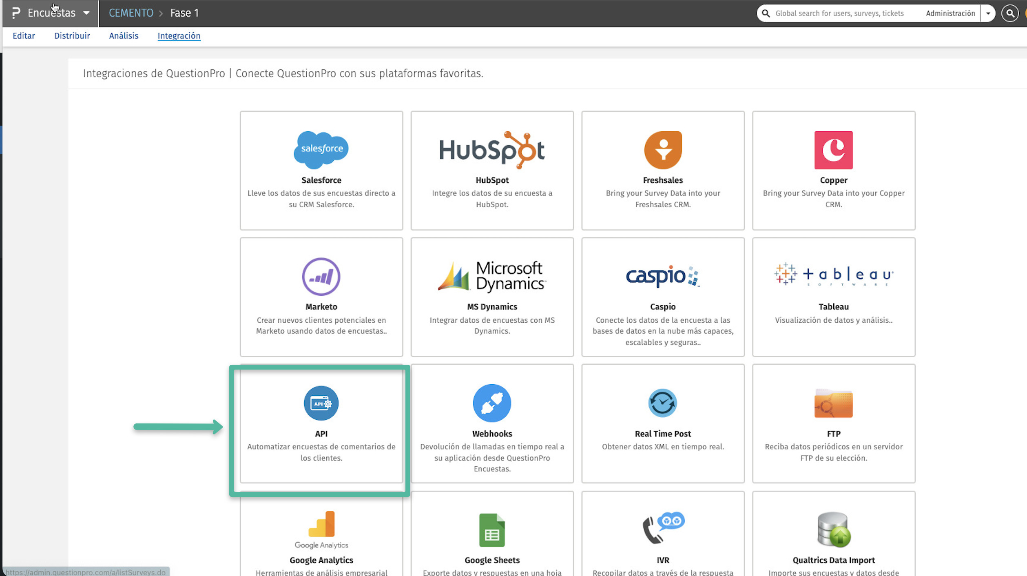
Task: Click 'Bring your Survey Data into your Copper CRM.'
Action: point(834,199)
